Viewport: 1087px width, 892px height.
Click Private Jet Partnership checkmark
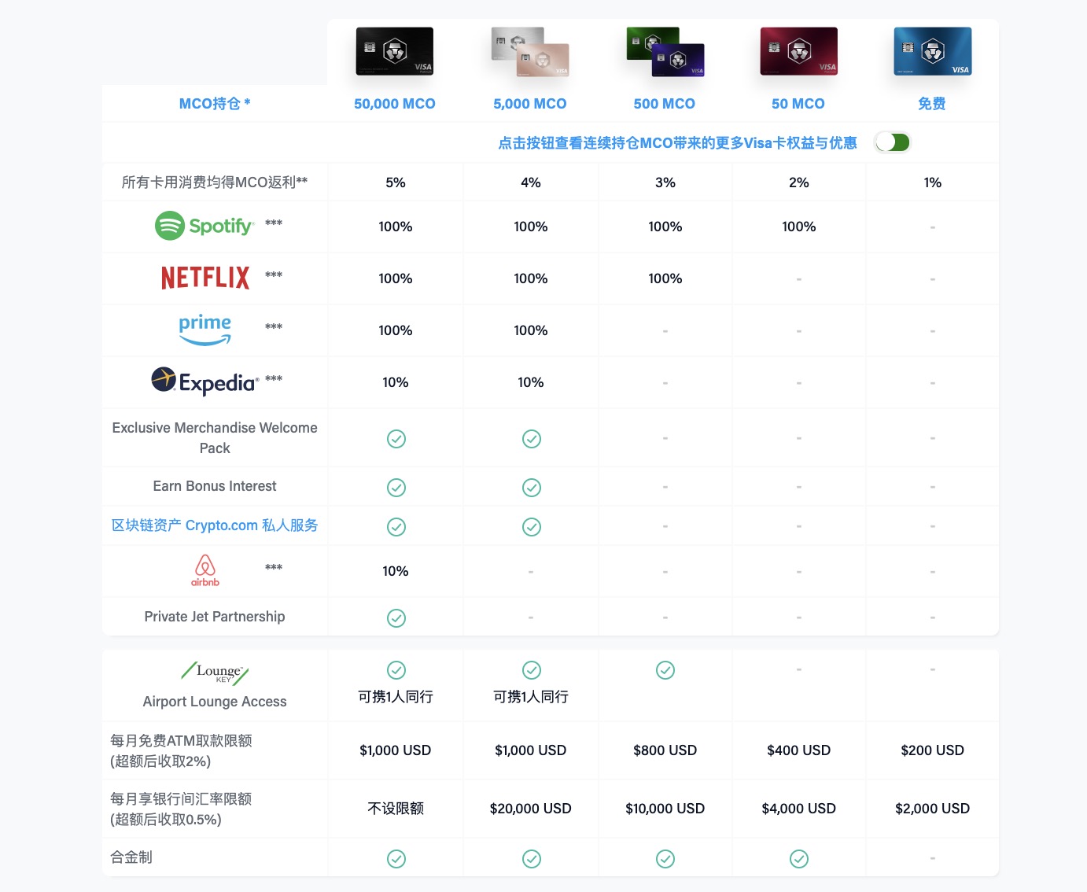coord(396,618)
